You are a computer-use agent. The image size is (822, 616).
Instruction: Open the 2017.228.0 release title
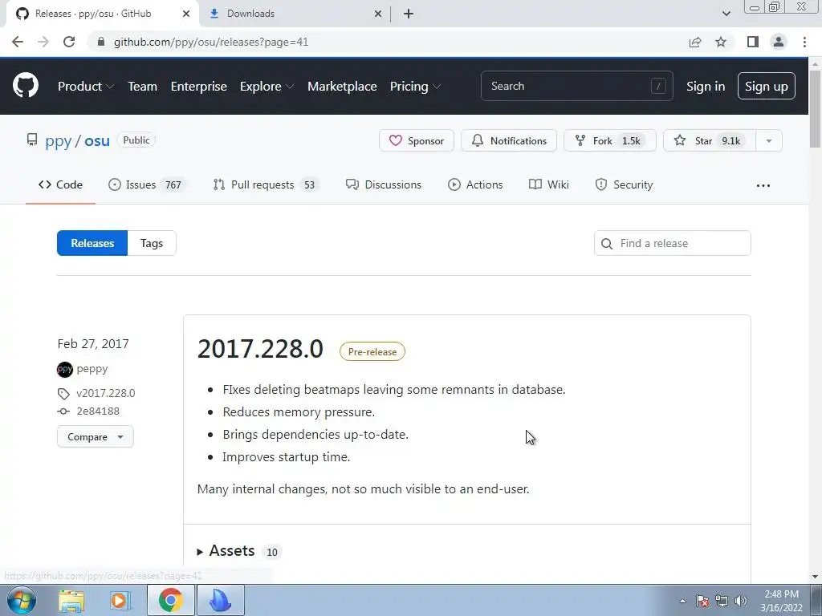click(x=260, y=349)
